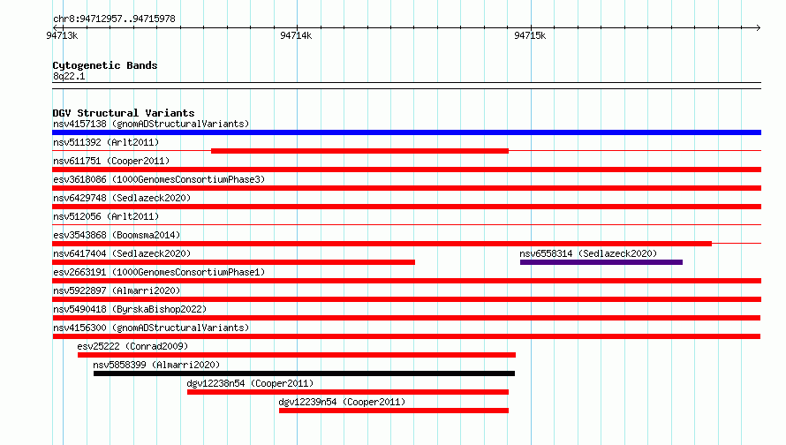Open esv3618086 1000GenomesConsortiumPhase3 label
786x445 pixels.
tap(159, 179)
